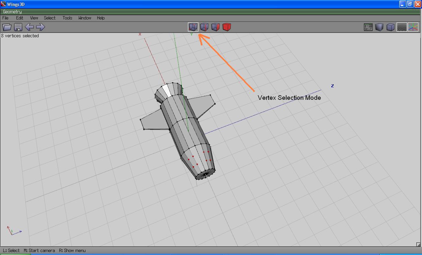Open the Help menu

(x=101, y=18)
